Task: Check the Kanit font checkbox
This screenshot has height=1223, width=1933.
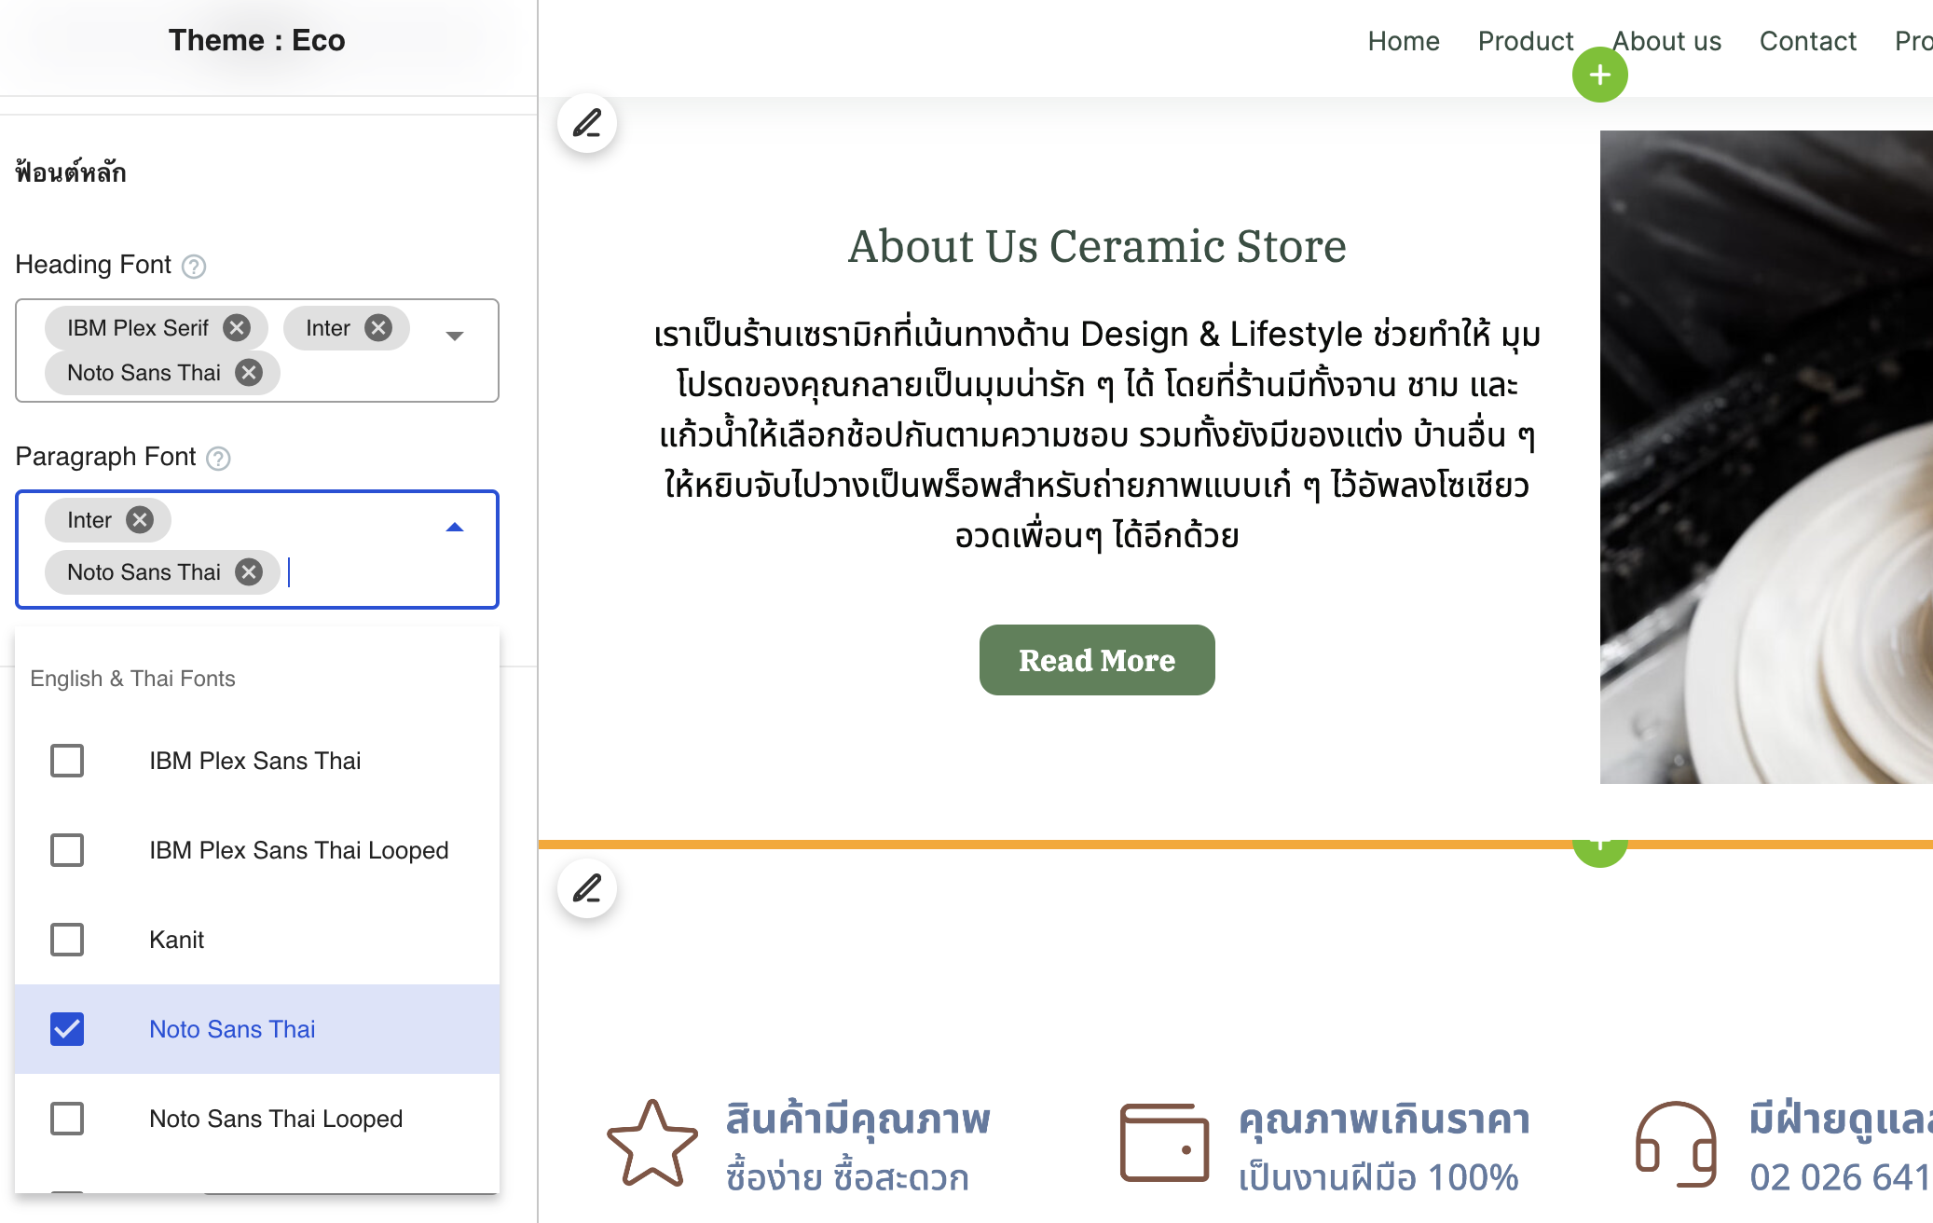Action: pyautogui.click(x=67, y=940)
